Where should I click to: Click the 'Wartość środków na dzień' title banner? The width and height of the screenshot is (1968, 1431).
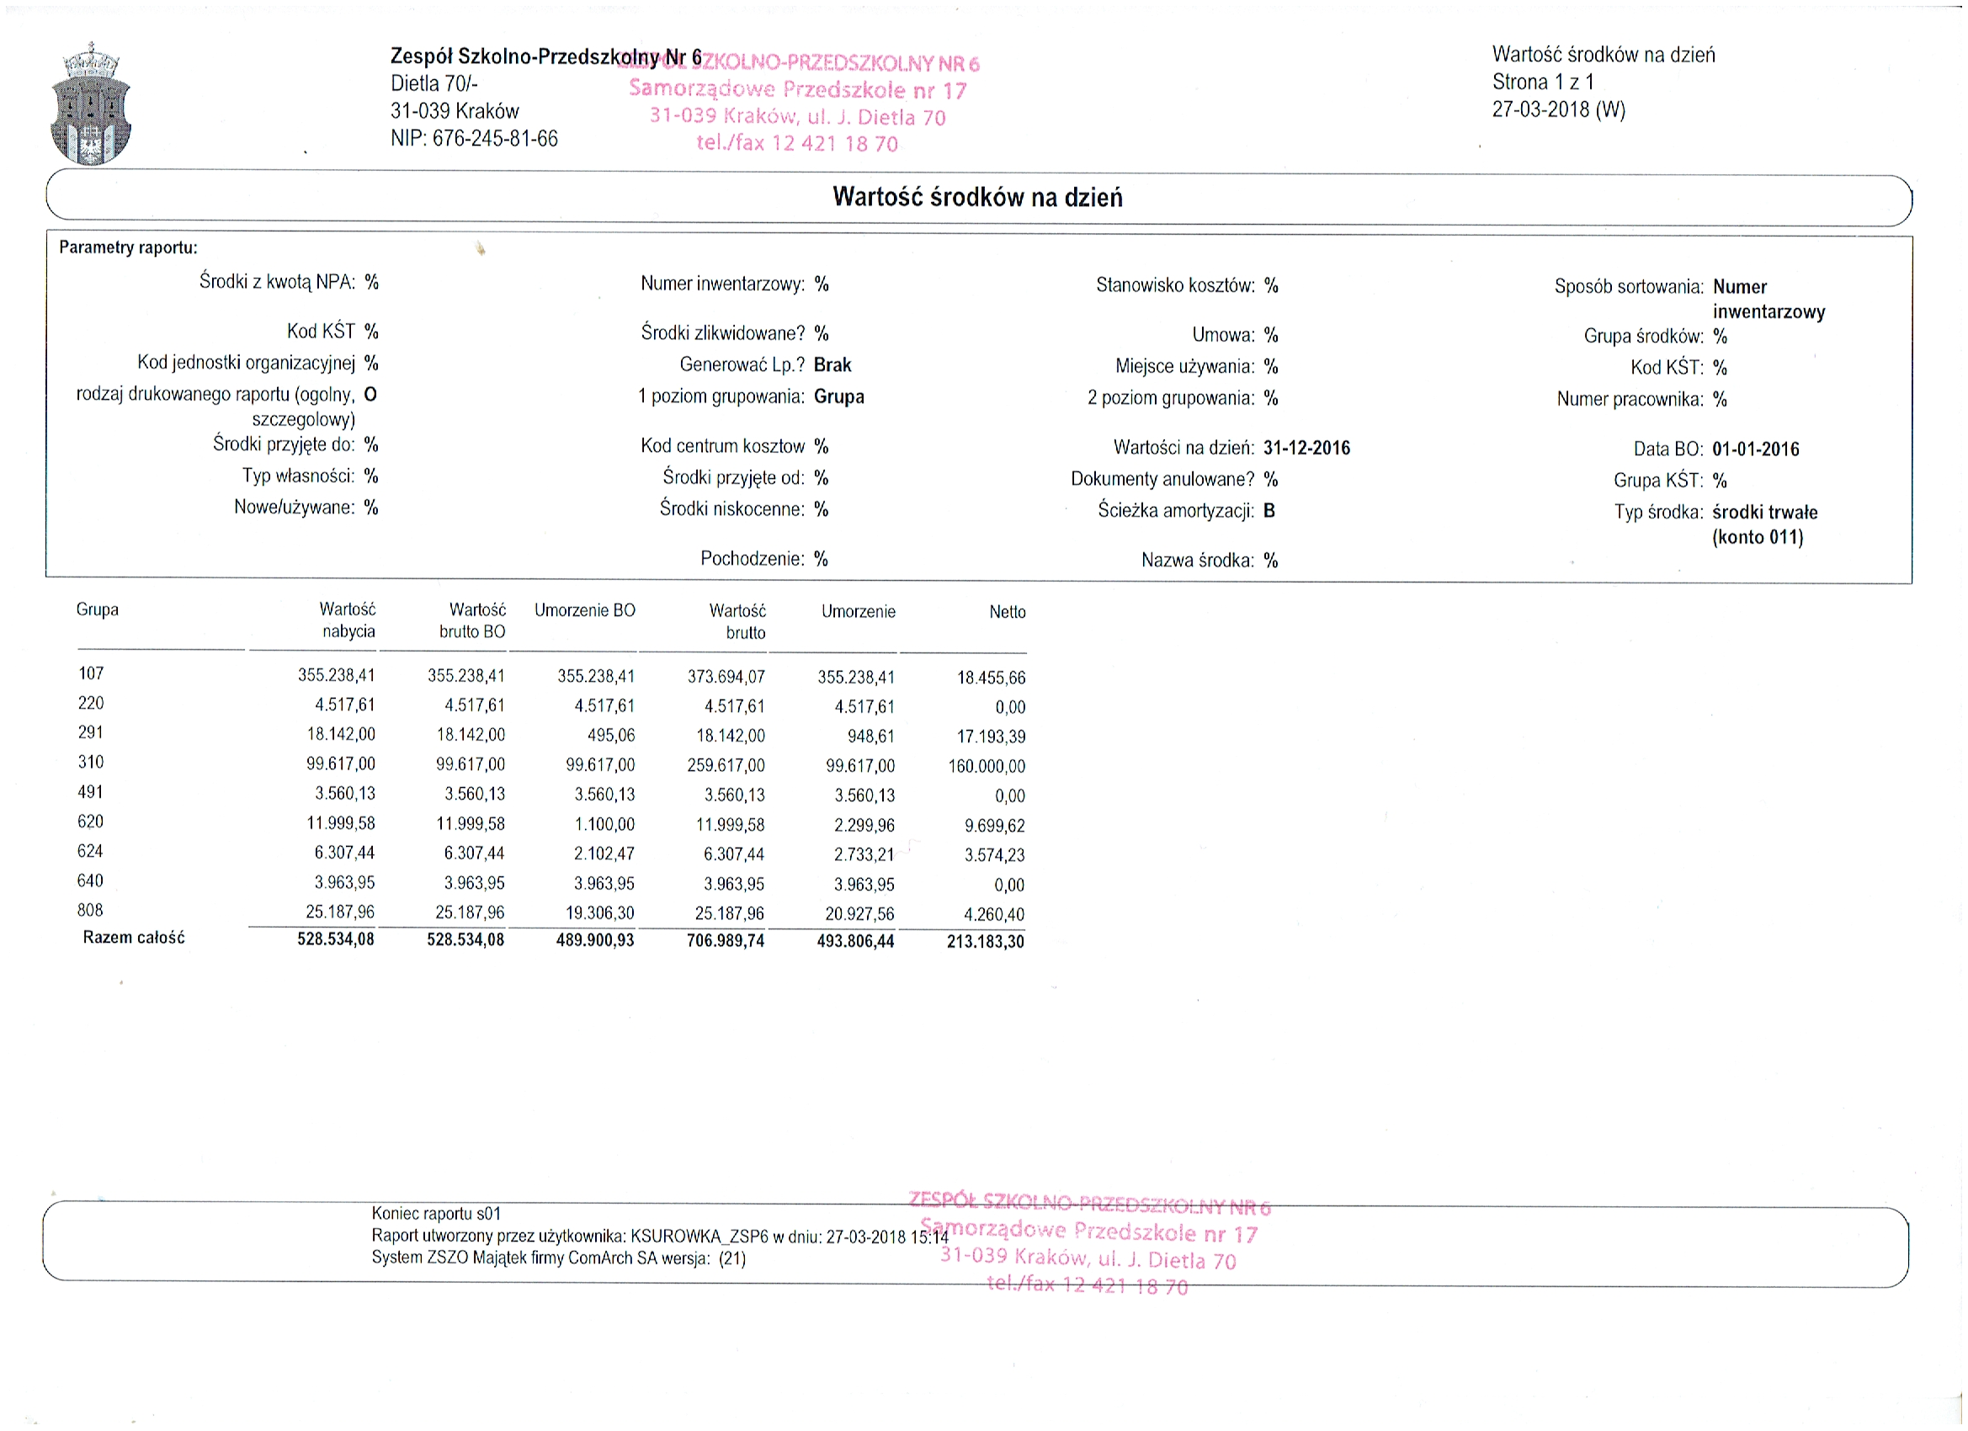click(x=977, y=198)
